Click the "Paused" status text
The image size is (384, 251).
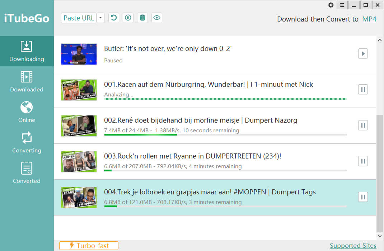click(113, 61)
